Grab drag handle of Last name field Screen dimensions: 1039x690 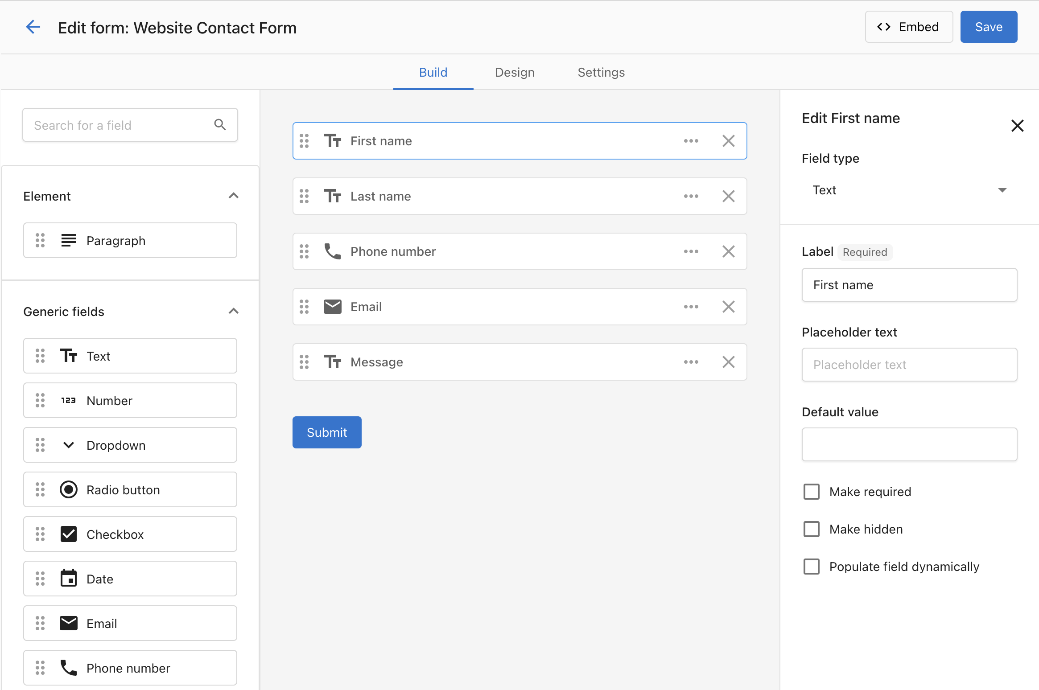coord(304,196)
